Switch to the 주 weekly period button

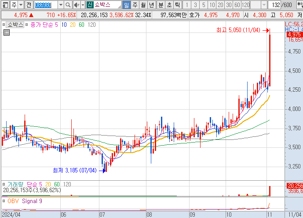(x=135, y=5)
